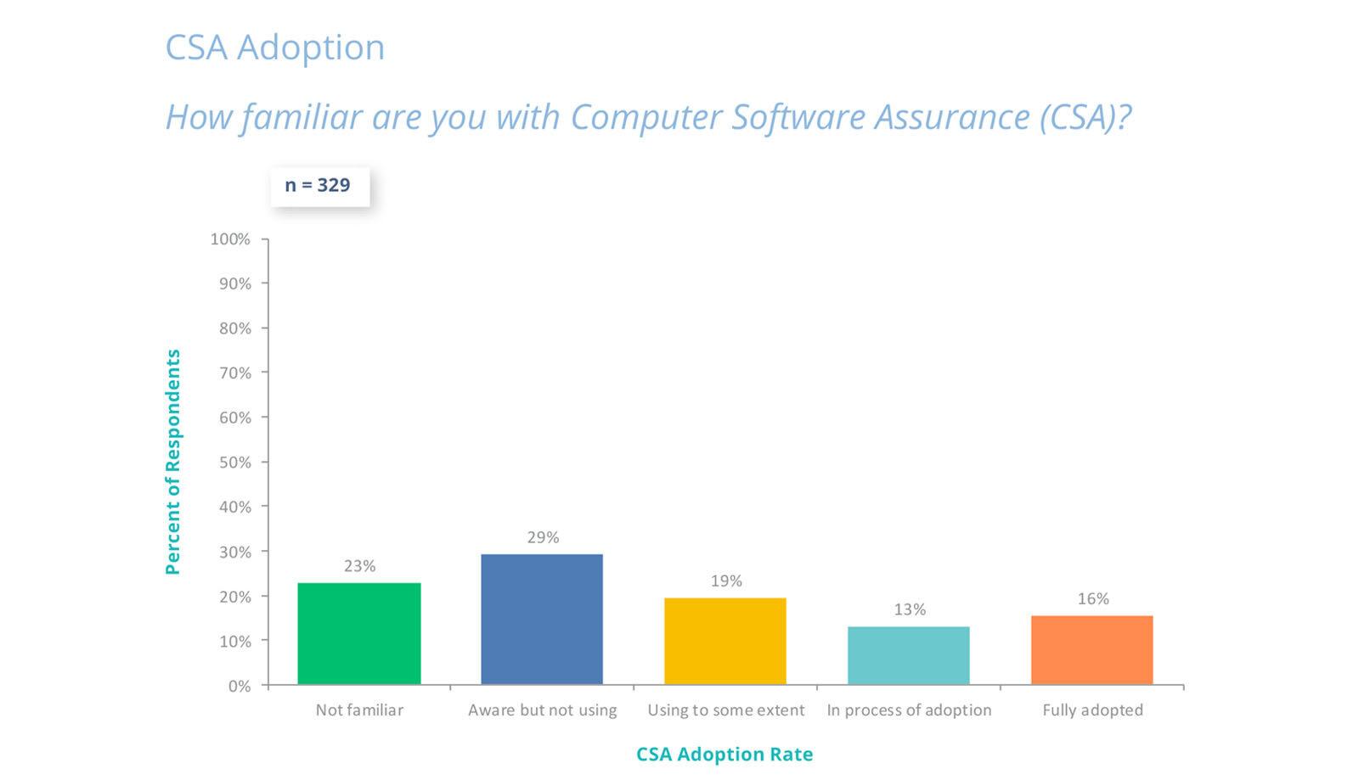Click the blue Aware but not using bar
This screenshot has width=1359, height=780.
(542, 619)
